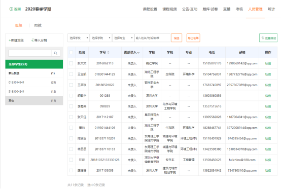Click the 筛选 filter button
Screen dimensions: 281x189
(x=177, y=38)
